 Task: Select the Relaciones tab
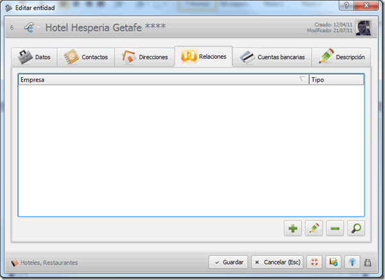(x=203, y=57)
